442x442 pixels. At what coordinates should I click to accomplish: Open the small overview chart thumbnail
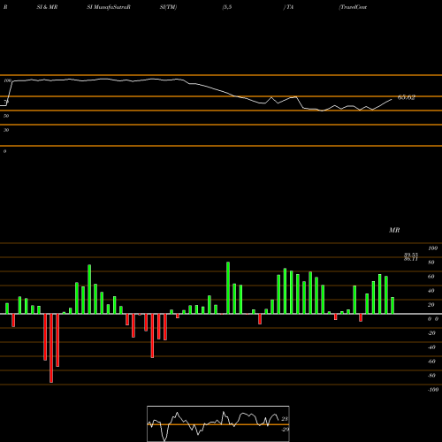click(218, 423)
